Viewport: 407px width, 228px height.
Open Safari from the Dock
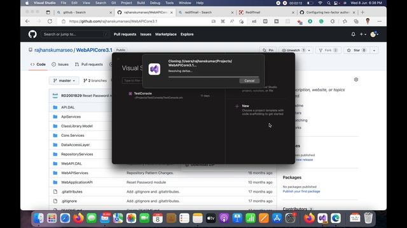pos(65,218)
